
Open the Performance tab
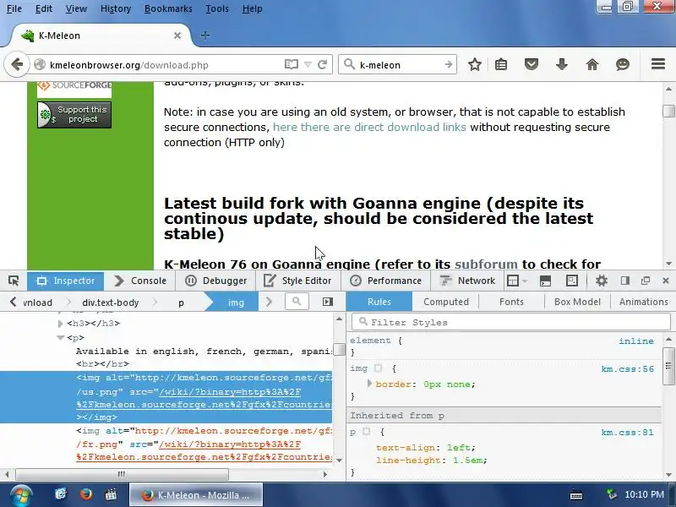[x=385, y=281]
